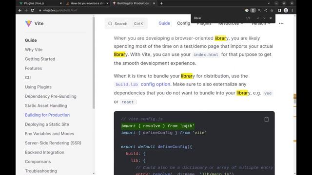Open Comparisons sidebar link
This screenshot has width=312, height=175.
[x=38, y=161]
